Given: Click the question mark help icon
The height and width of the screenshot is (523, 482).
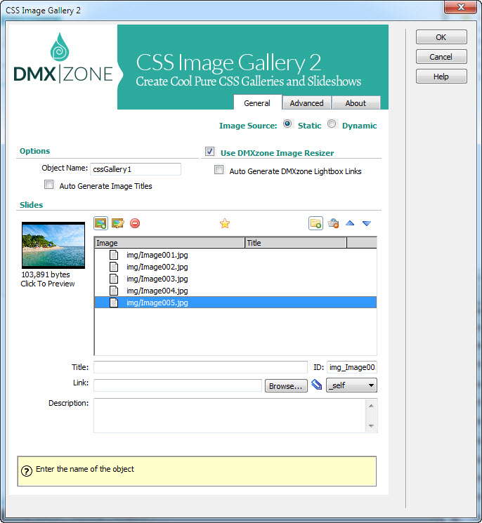Looking at the screenshot, I should point(27,470).
